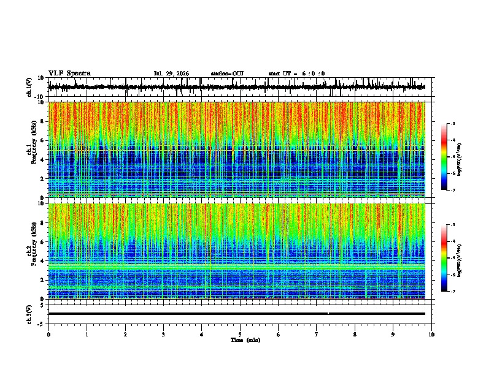Click the '-3' label on ch.1 colorbar

pos(453,124)
